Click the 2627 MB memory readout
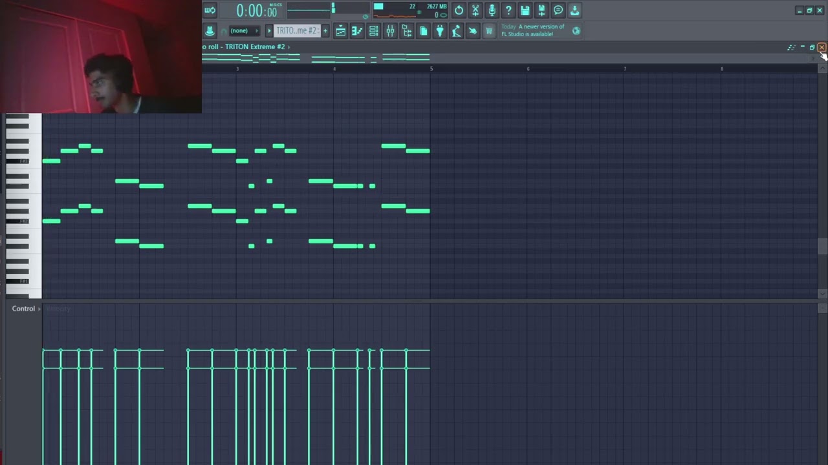 pos(436,6)
